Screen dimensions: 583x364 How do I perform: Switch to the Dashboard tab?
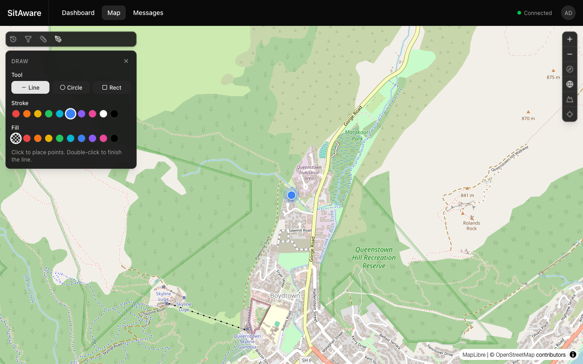coord(78,13)
